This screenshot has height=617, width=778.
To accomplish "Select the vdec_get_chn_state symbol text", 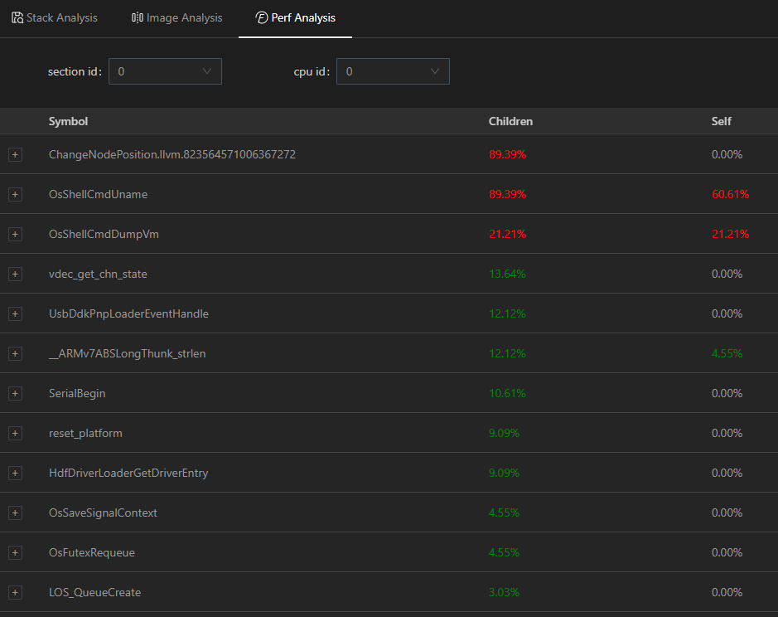I will click(98, 274).
